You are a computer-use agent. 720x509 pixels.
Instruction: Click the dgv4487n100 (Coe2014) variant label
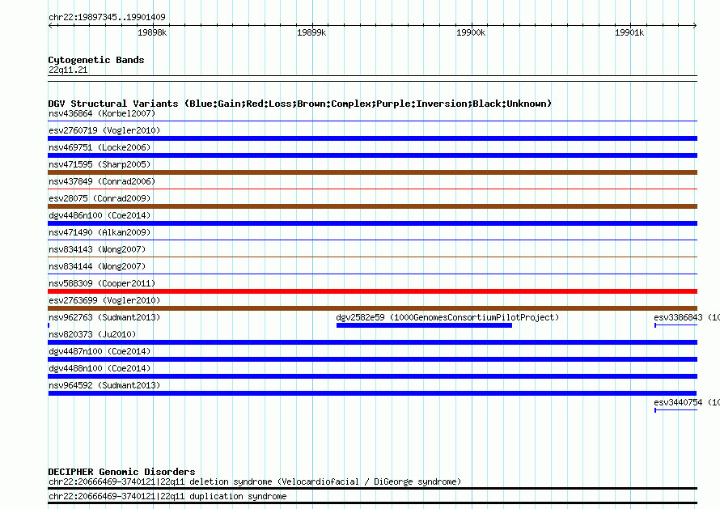tap(100, 351)
